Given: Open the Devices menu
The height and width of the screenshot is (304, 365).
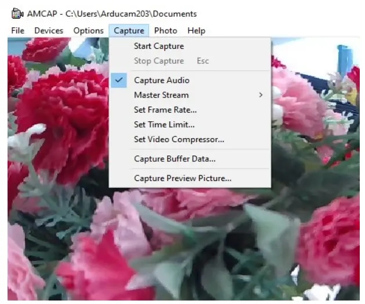Looking at the screenshot, I should tap(49, 31).
